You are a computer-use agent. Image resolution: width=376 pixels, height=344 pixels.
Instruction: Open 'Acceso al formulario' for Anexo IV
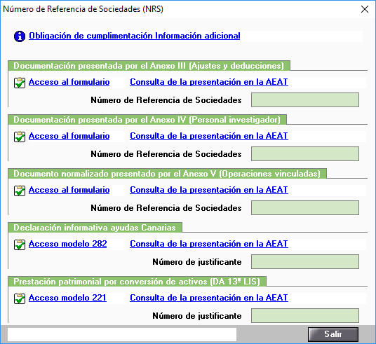[69, 136]
